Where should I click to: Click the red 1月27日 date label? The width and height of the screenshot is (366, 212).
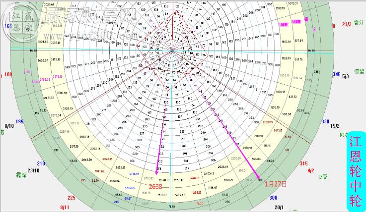(x=277, y=183)
